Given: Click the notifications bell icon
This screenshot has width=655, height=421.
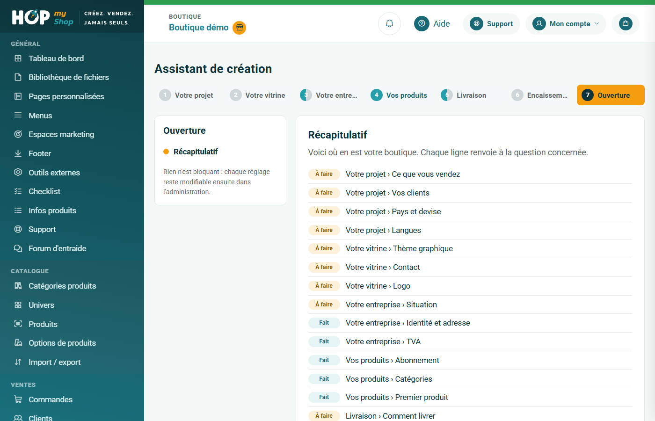Looking at the screenshot, I should coord(389,23).
